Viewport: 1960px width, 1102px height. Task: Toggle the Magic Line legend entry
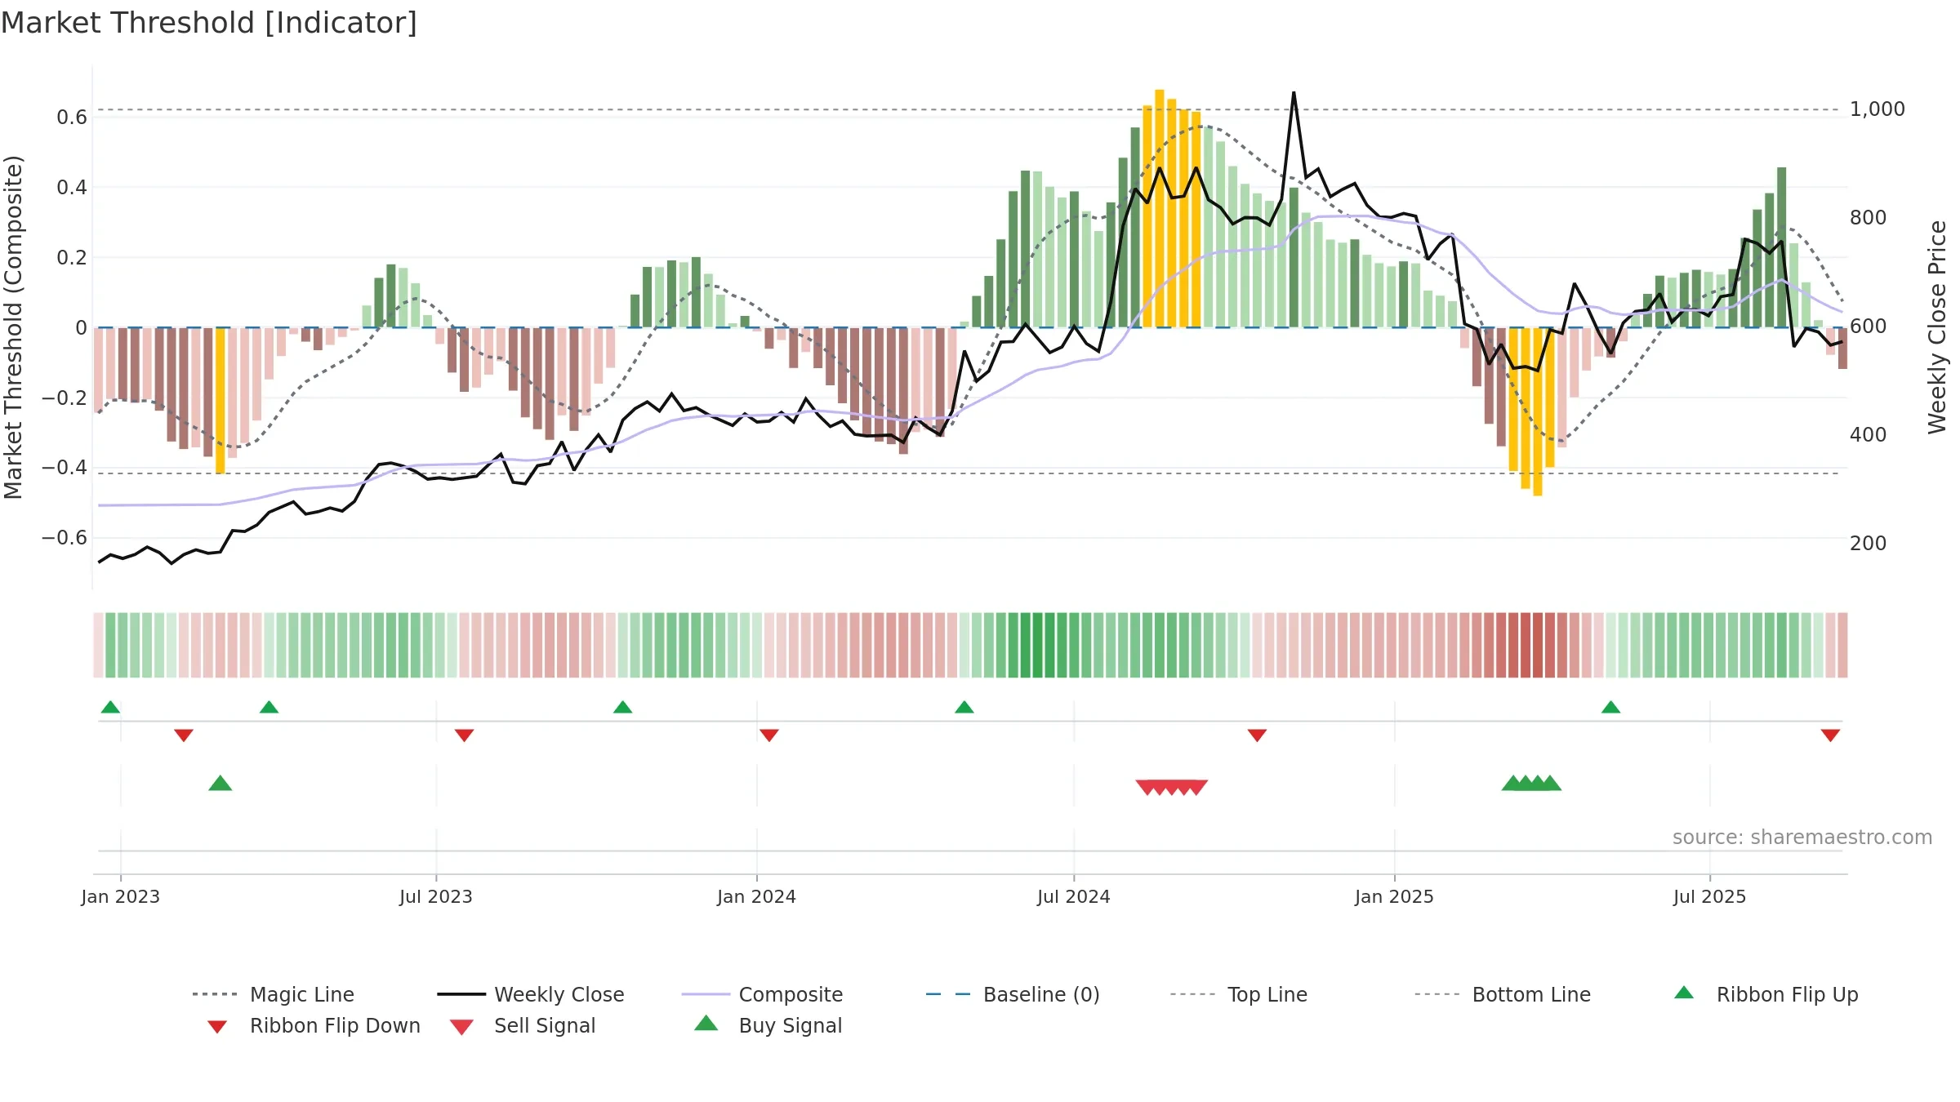tap(274, 994)
